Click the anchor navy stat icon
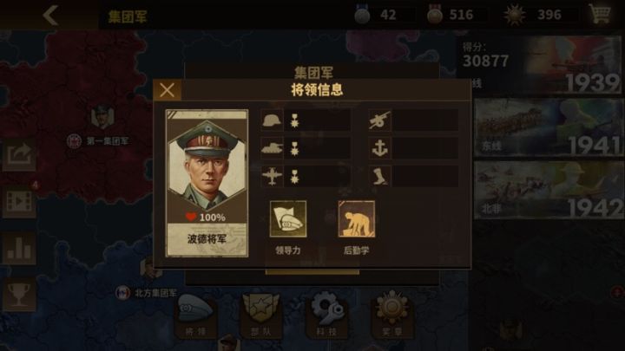Viewport: 625px width, 351px height. [x=380, y=148]
